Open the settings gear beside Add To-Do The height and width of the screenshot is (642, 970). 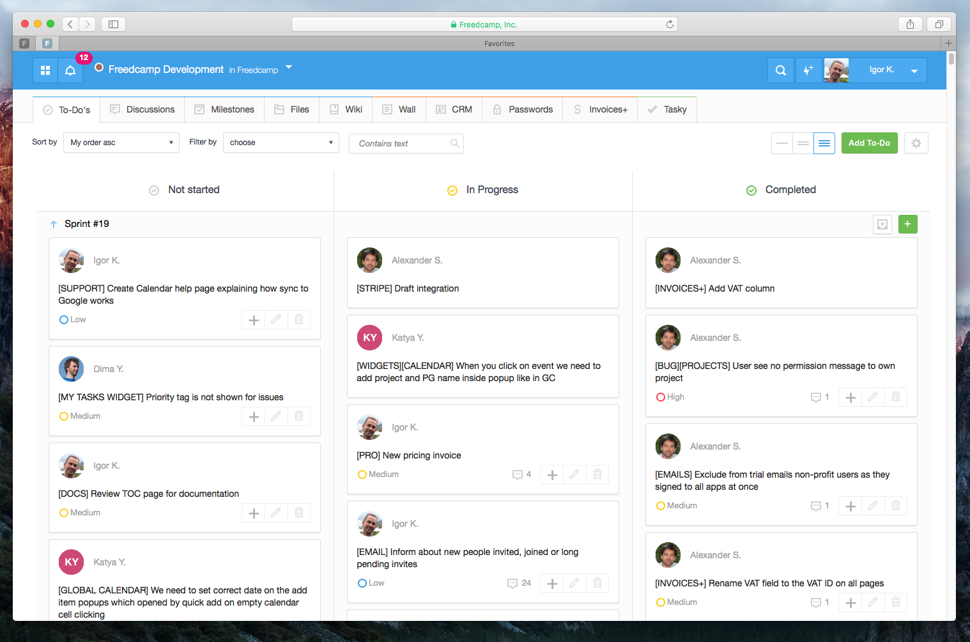916,143
